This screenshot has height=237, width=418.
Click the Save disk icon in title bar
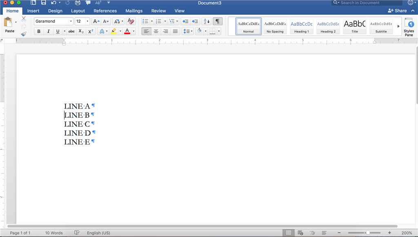43,3
